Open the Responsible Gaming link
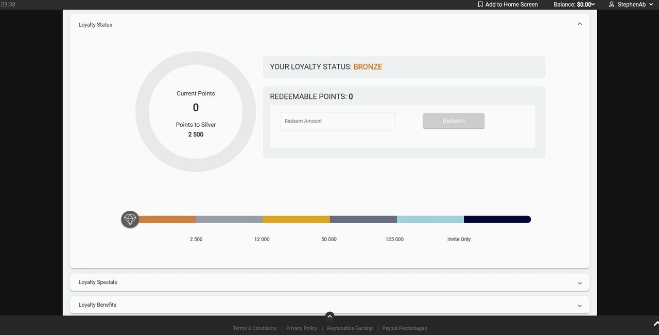This screenshot has height=335, width=659. coord(350,328)
